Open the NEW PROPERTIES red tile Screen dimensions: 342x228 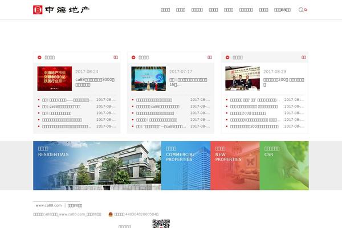235,165
